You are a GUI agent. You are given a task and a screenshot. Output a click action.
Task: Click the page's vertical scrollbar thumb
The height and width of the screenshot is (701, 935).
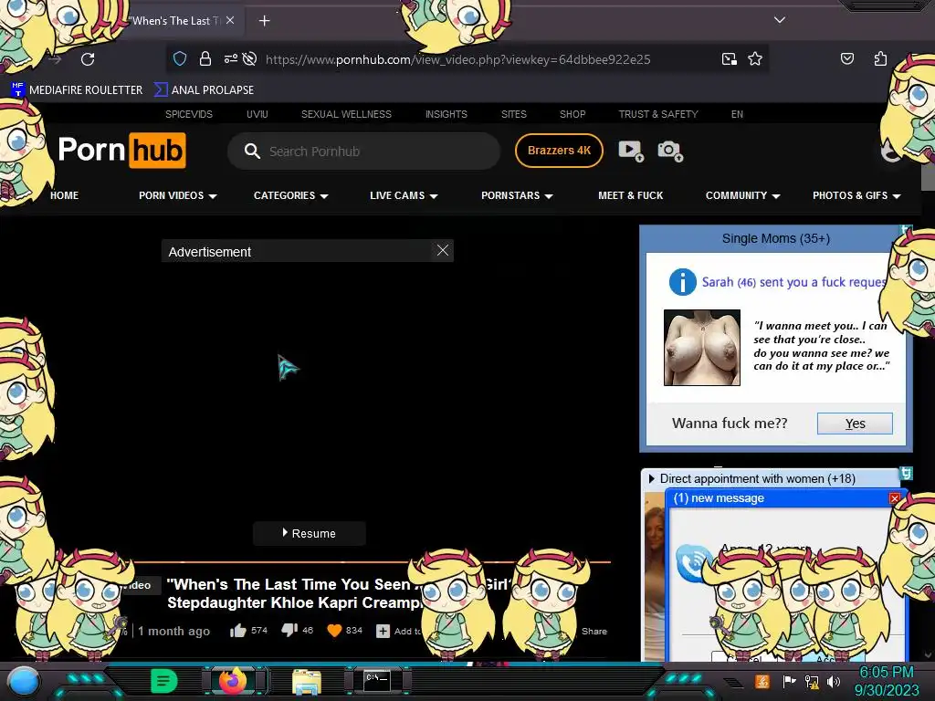[928, 176]
